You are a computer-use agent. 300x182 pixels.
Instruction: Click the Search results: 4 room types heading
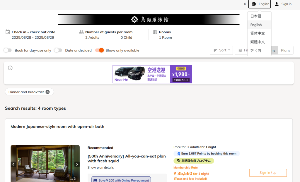[x=35, y=108]
